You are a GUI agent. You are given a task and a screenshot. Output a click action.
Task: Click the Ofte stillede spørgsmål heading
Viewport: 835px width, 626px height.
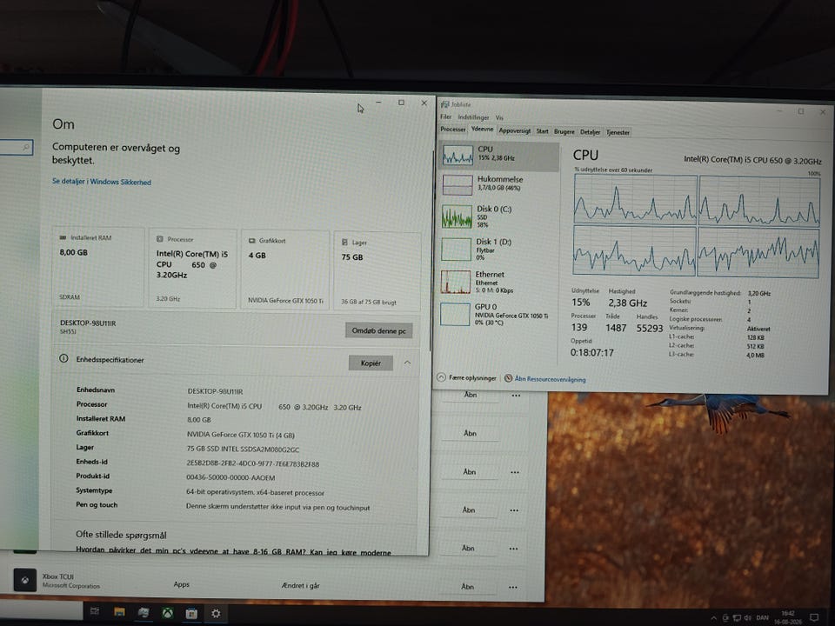pyautogui.click(x=121, y=535)
